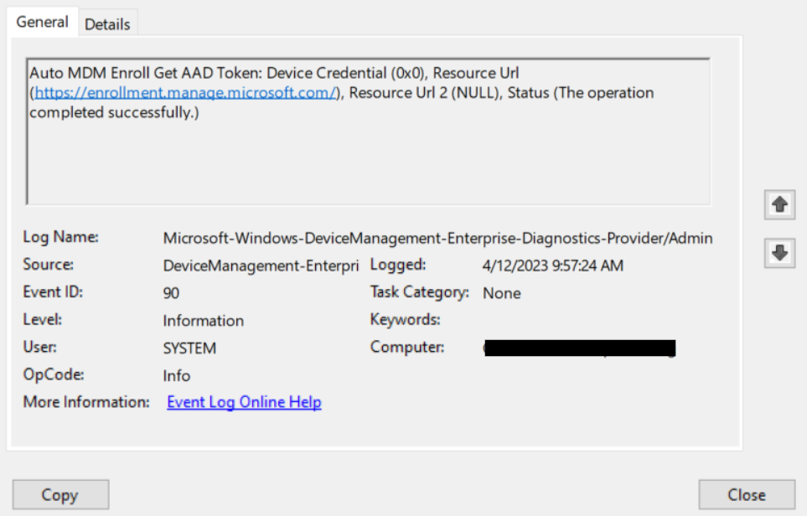Open the enrollment.manage.microsoft.com link
The width and height of the screenshot is (807, 516).
(x=186, y=93)
